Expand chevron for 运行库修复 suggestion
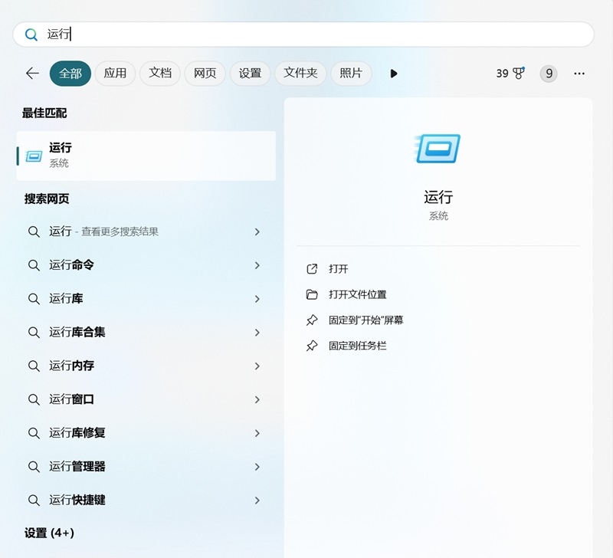This screenshot has height=558, width=613. pyautogui.click(x=257, y=433)
